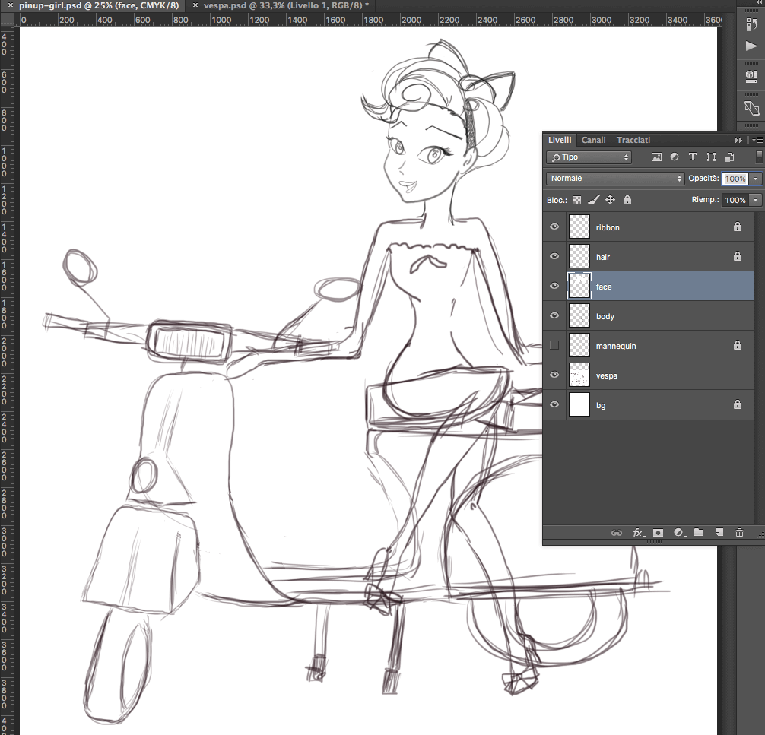Add a layer mask from the panel bottom

pos(657,533)
